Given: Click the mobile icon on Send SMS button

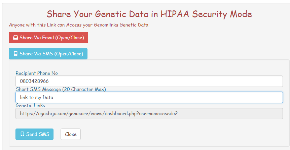Looking at the screenshot, I should [x=23, y=134].
